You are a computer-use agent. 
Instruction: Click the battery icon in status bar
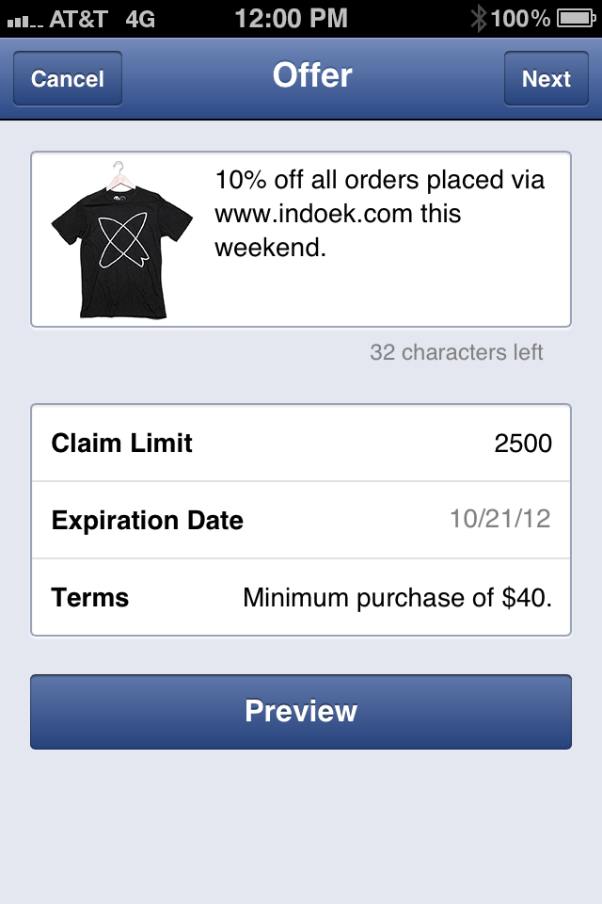(x=576, y=19)
